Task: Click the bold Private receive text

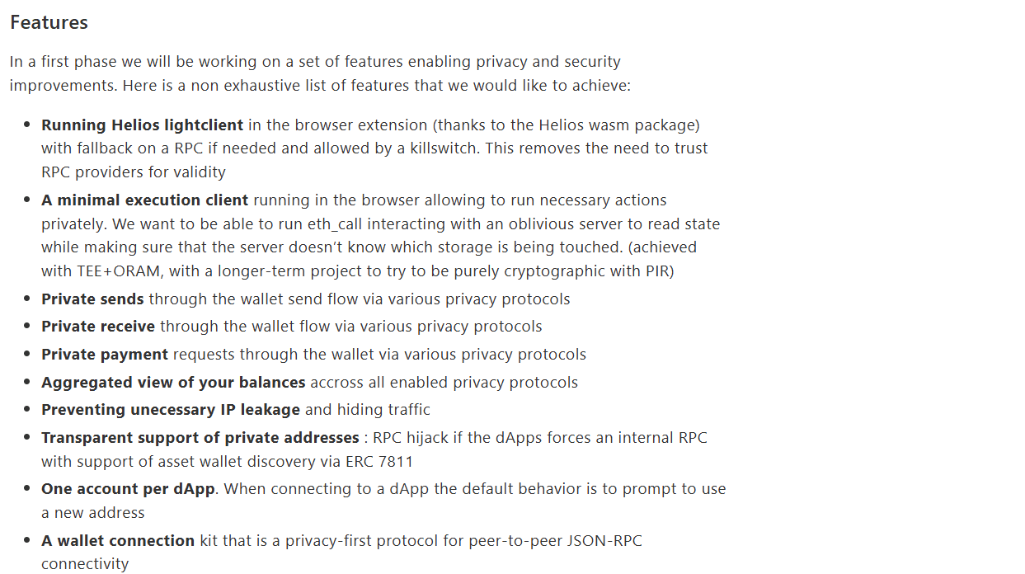Action: click(x=98, y=327)
